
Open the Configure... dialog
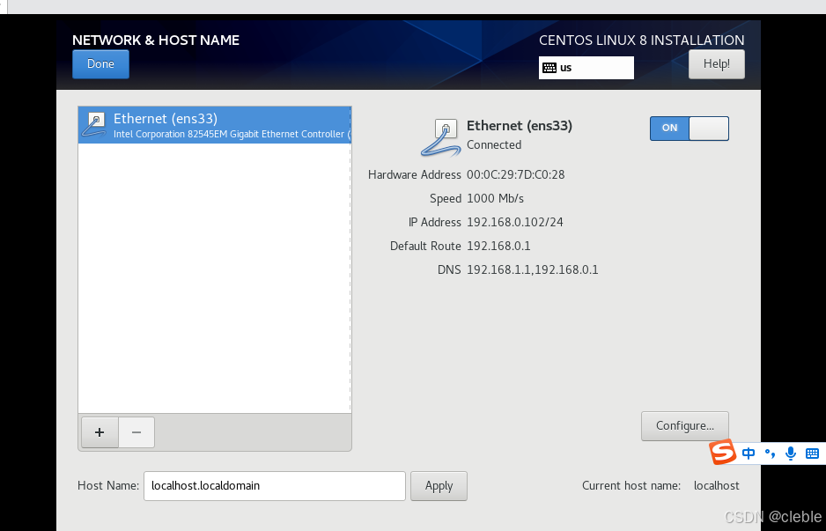[x=685, y=426]
